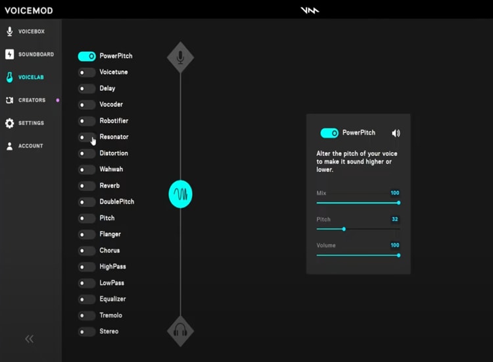493x362 pixels.
Task: Click the Stereo label
Action: pos(109,332)
